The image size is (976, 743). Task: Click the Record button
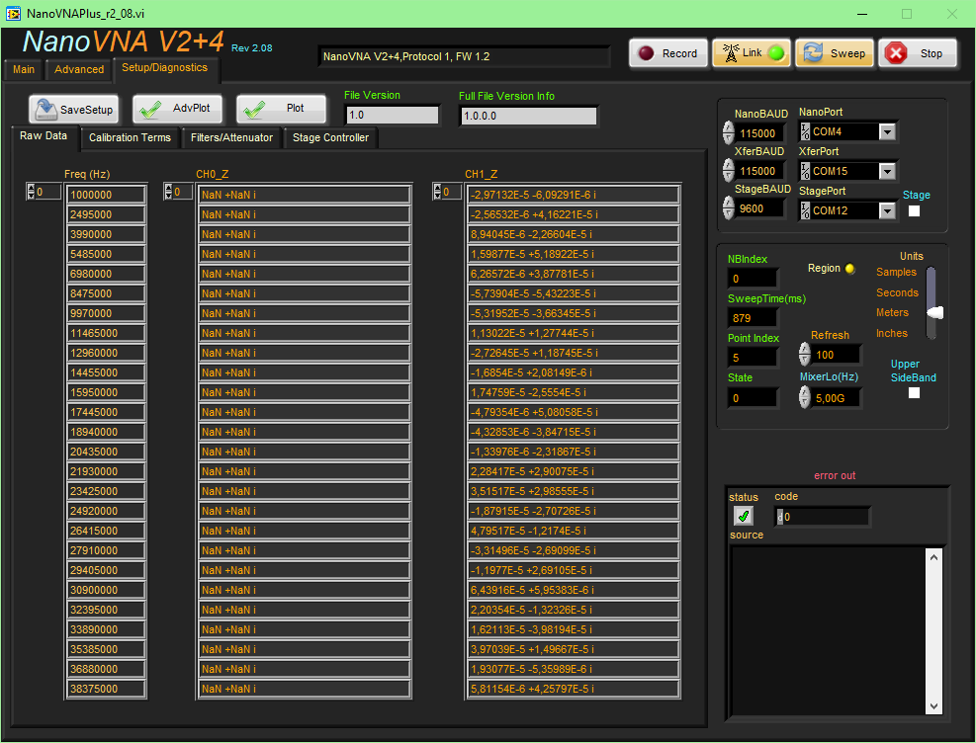click(x=667, y=53)
